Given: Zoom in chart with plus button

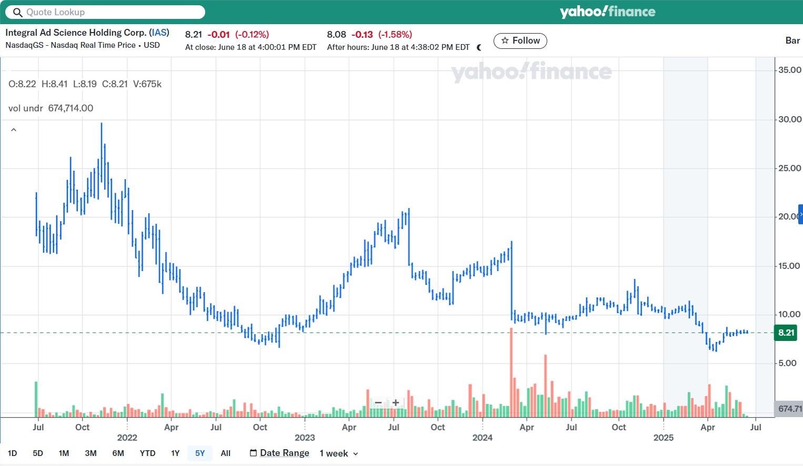Looking at the screenshot, I should click(x=396, y=403).
